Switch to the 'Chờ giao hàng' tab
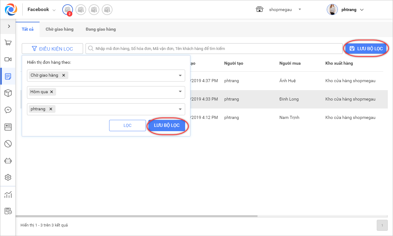Image resolution: width=393 pixels, height=236 pixels. coord(59,29)
